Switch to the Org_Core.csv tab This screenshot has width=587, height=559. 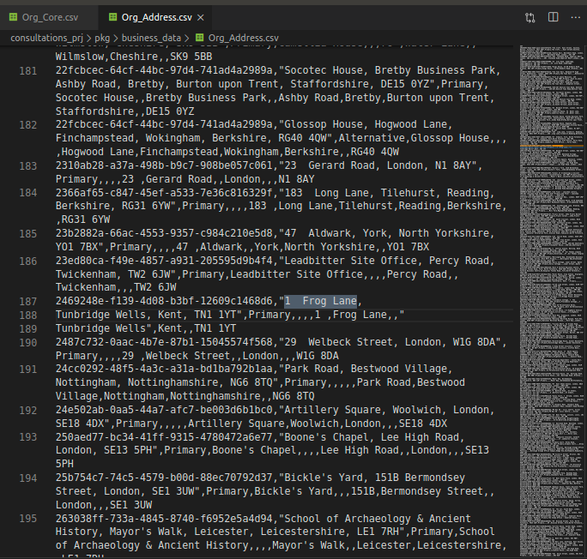click(49, 17)
